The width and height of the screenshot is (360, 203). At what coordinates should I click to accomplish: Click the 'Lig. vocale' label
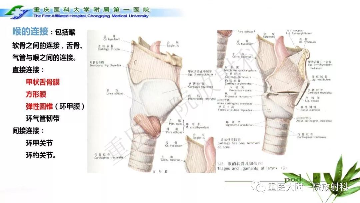(312, 101)
